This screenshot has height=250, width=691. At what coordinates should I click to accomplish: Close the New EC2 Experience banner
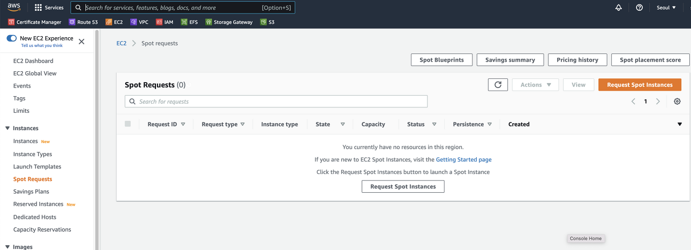(x=82, y=42)
